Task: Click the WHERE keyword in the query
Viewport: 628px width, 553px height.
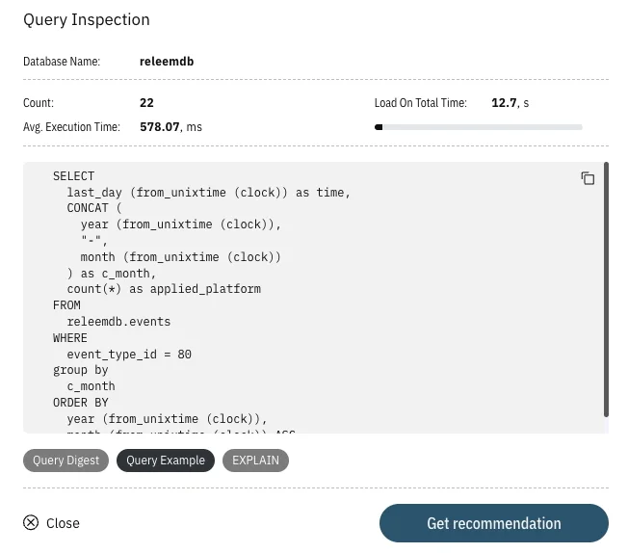Action: pos(70,338)
